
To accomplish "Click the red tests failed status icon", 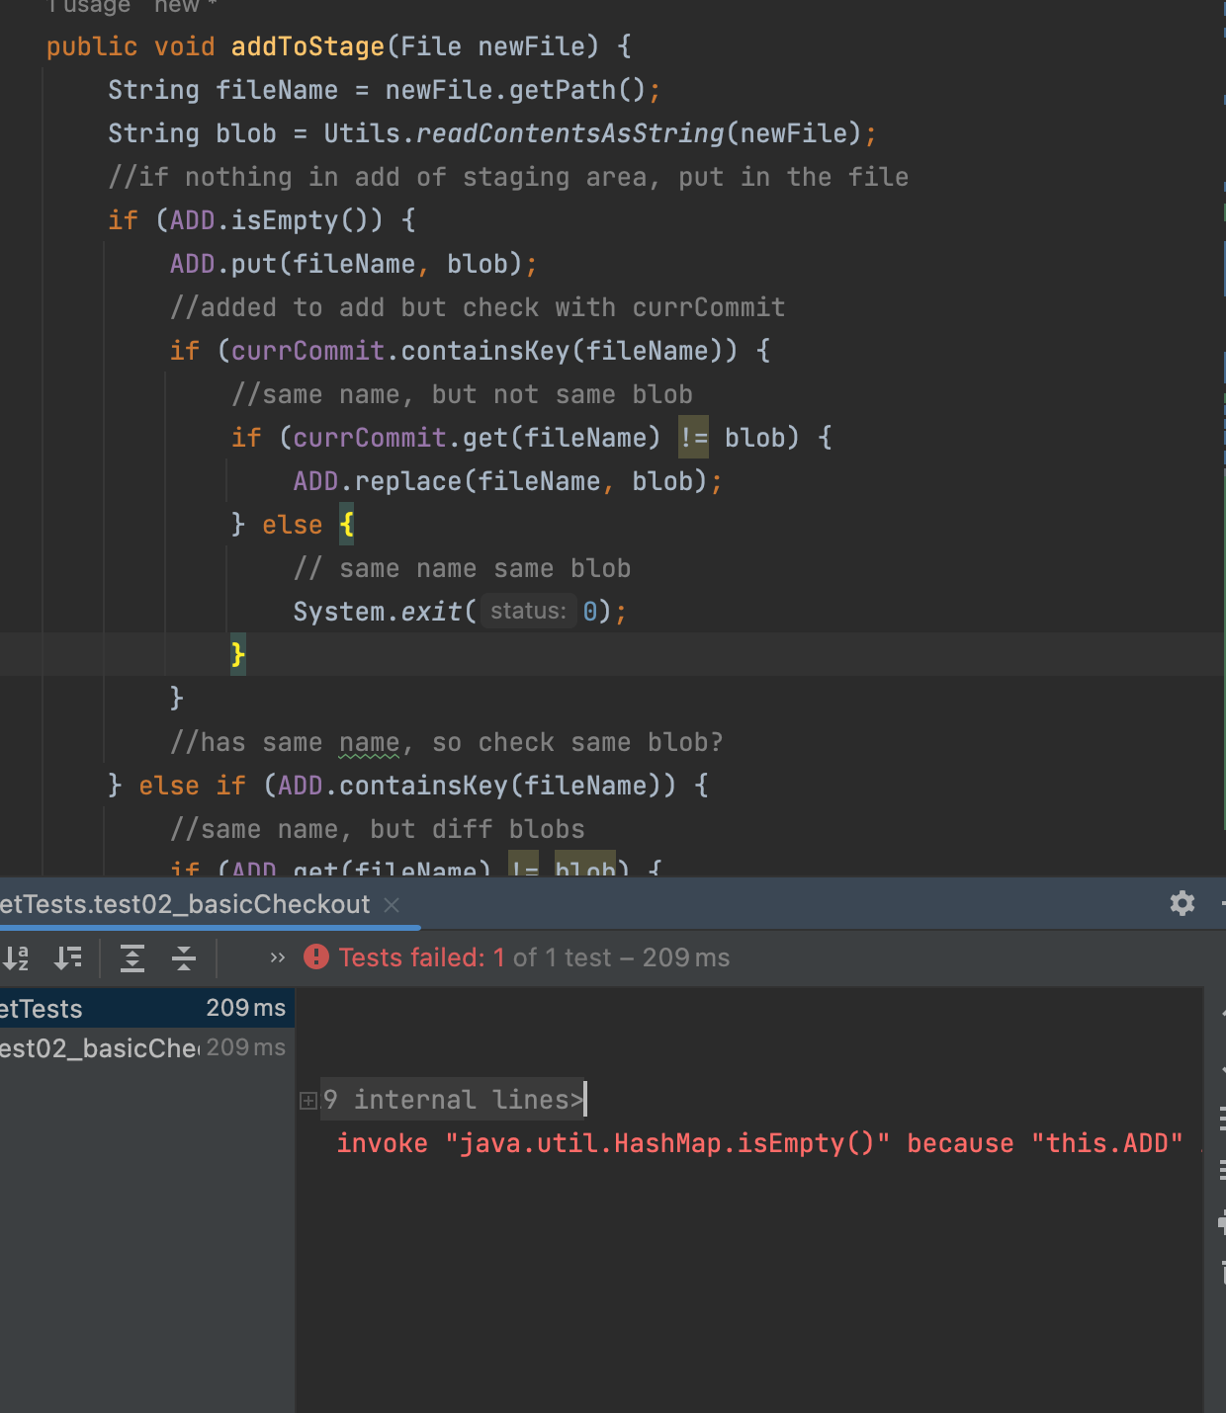I will (316, 956).
